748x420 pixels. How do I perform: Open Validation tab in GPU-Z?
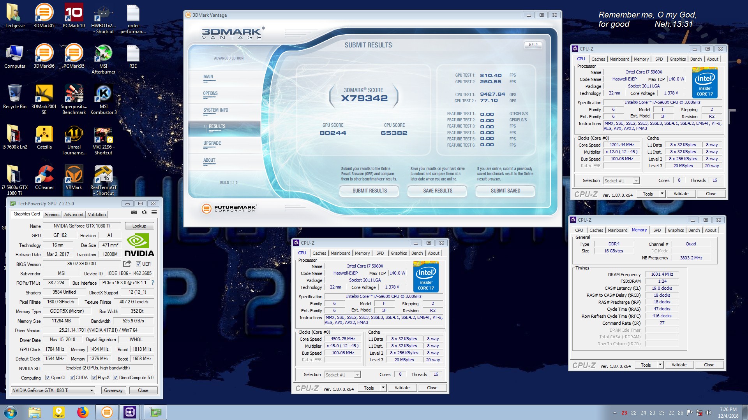point(97,215)
